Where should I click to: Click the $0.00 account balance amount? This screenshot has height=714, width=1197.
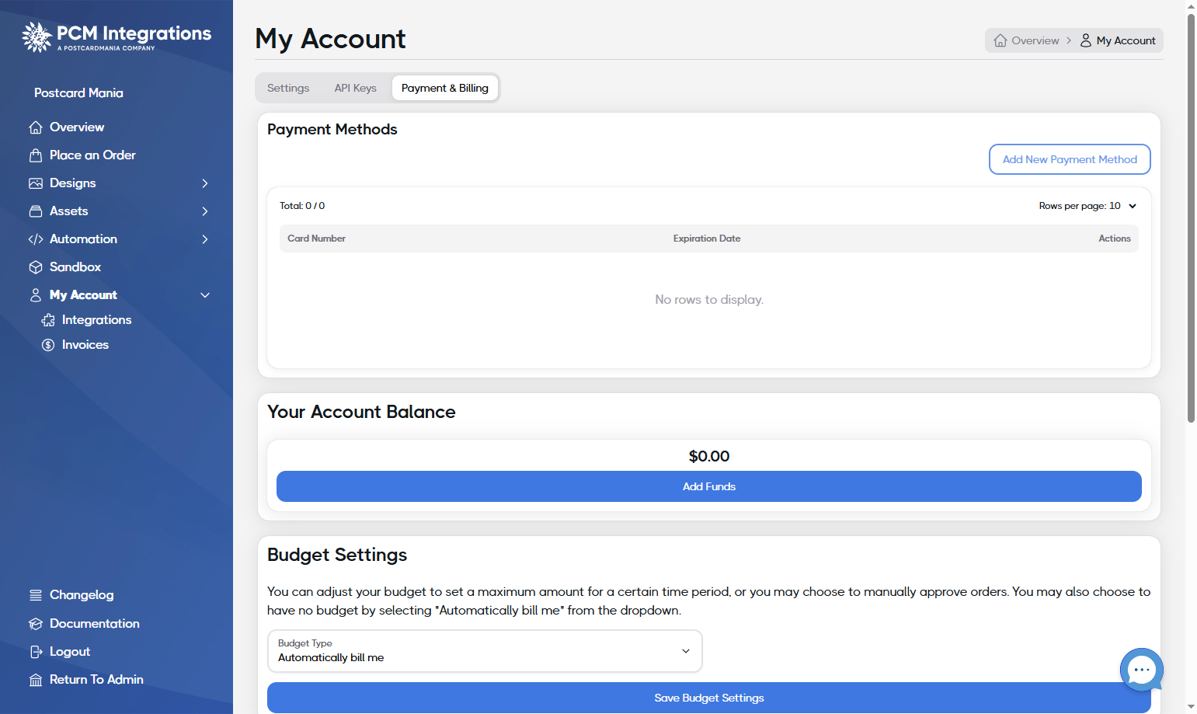click(x=709, y=456)
